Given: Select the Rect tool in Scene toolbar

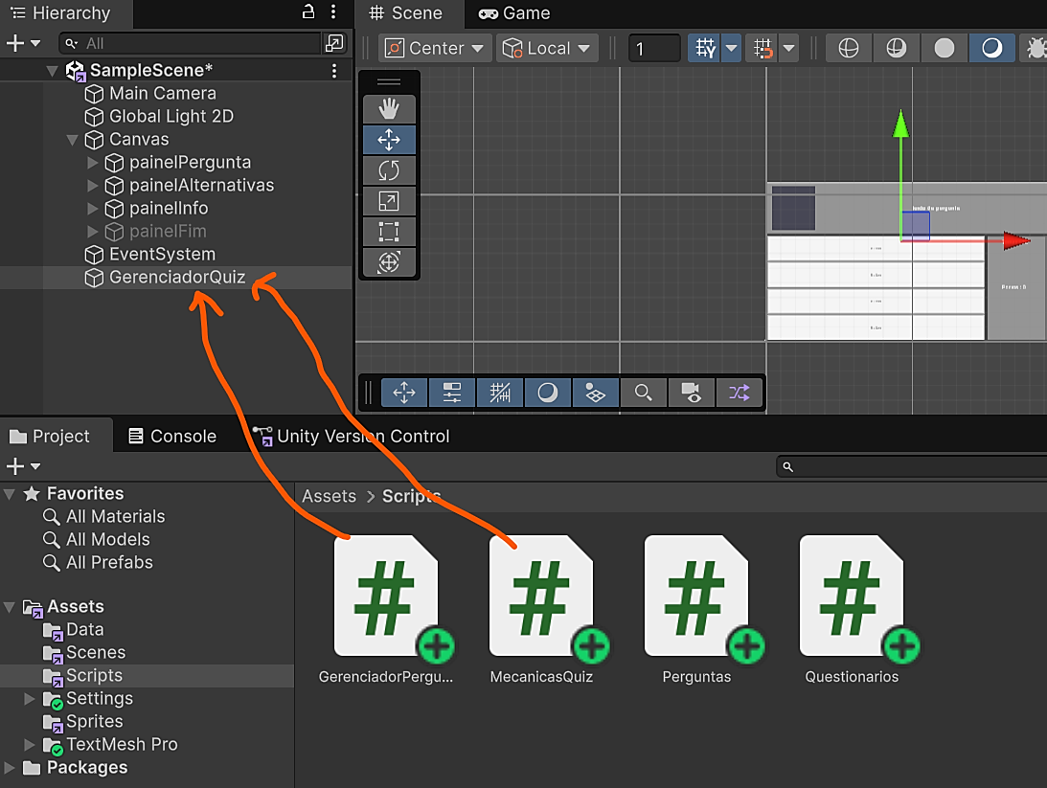Looking at the screenshot, I should coord(388,232).
